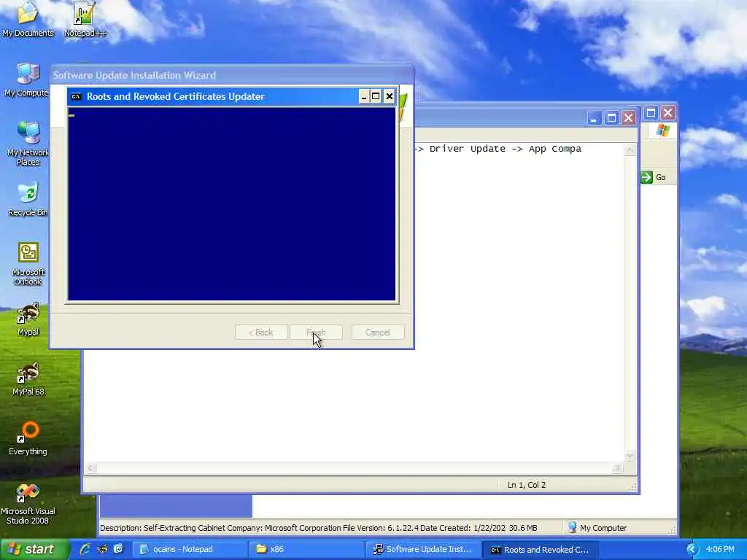
Task: Click the 4:06 PM taskbar clock
Action: pos(720,549)
